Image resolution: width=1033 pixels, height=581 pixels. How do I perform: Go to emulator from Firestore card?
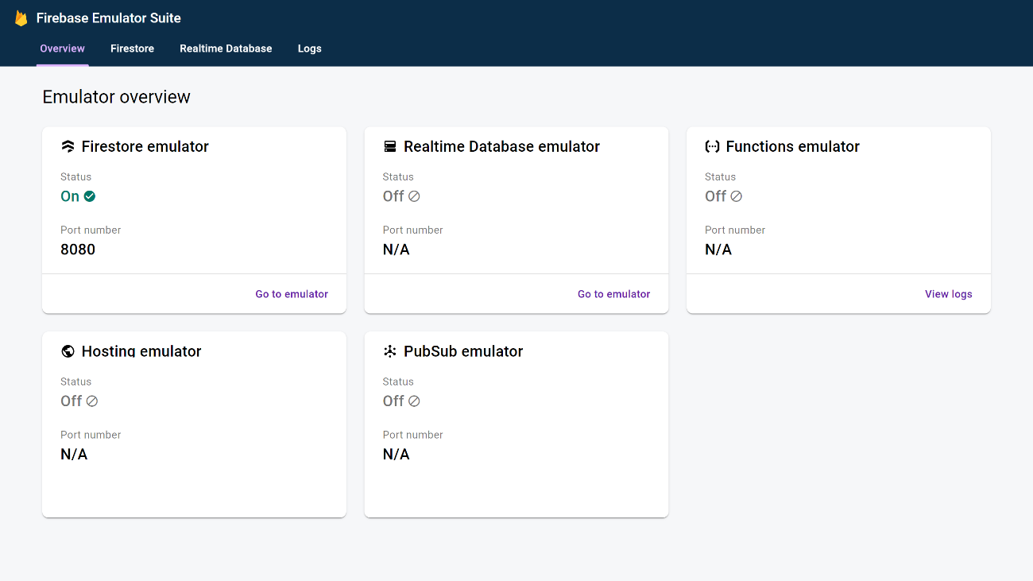292,294
